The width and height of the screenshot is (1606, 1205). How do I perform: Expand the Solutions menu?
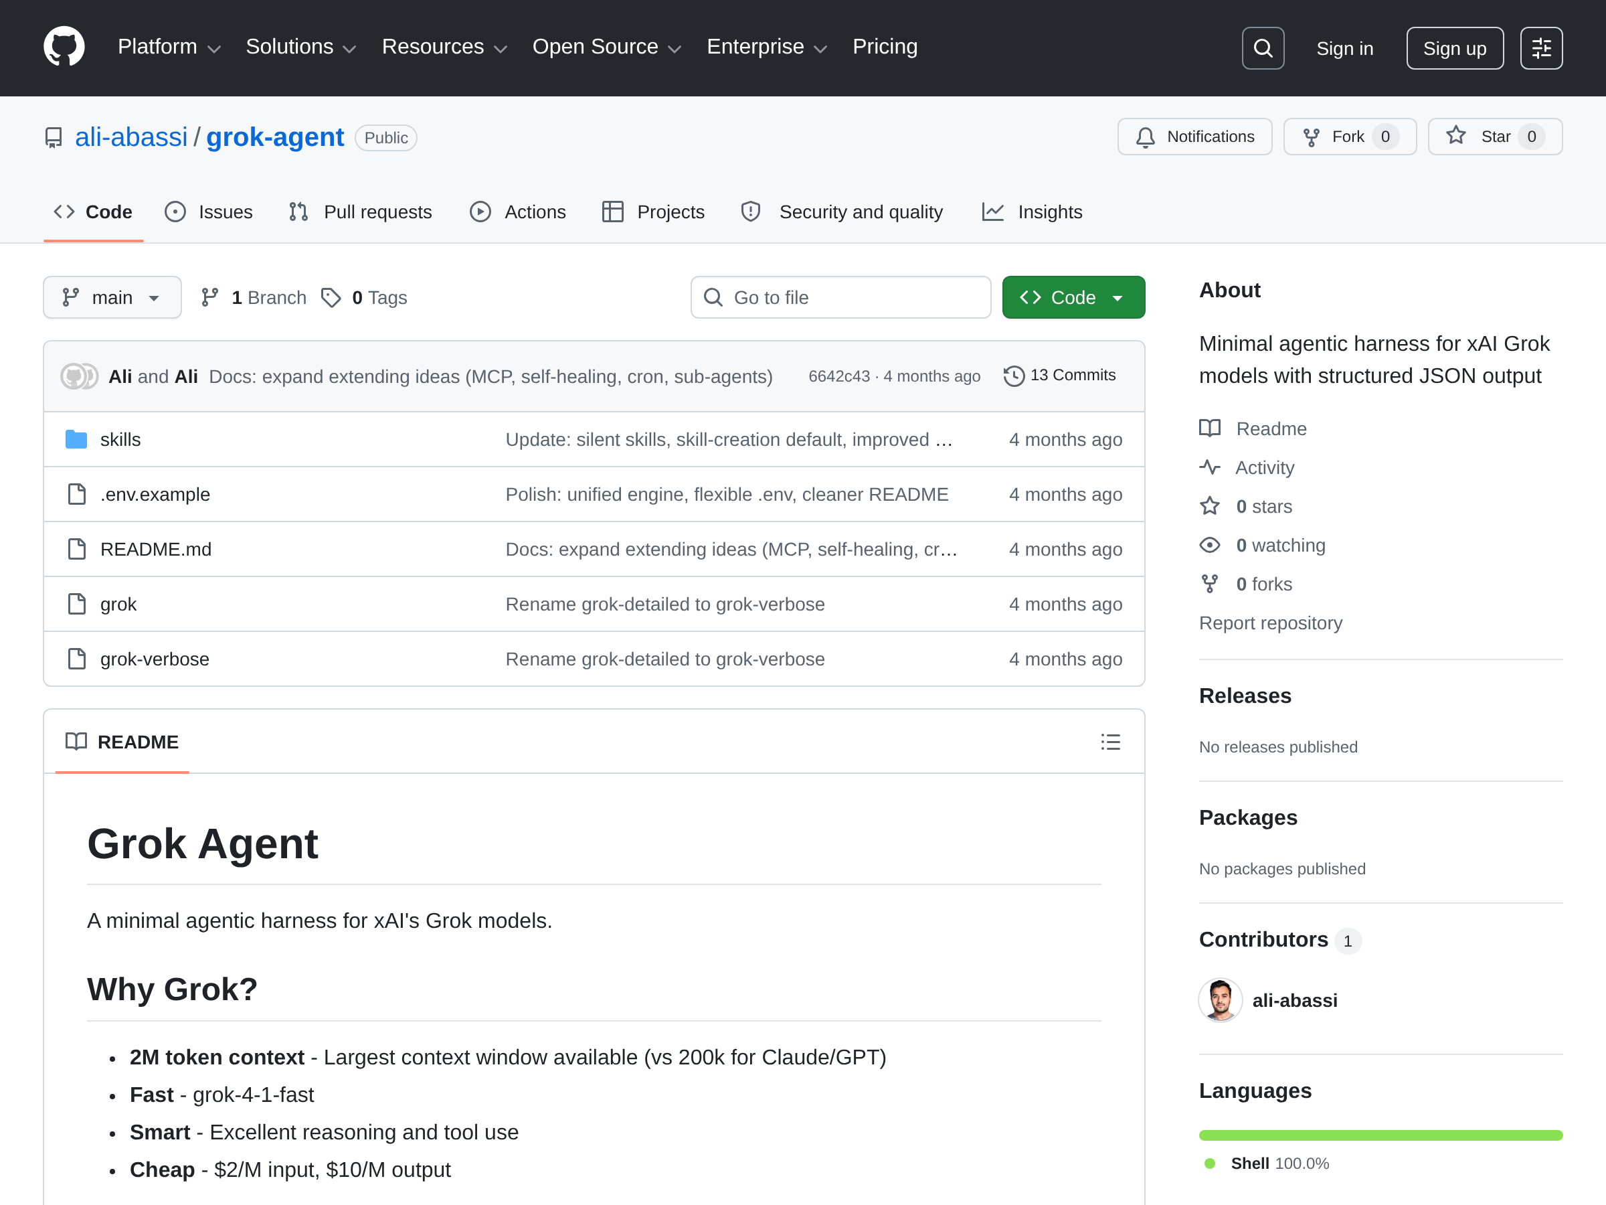point(300,48)
